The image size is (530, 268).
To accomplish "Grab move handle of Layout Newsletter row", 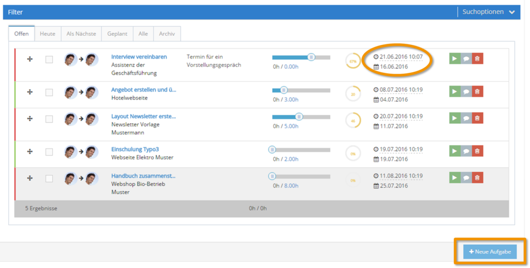I will coord(30,118).
